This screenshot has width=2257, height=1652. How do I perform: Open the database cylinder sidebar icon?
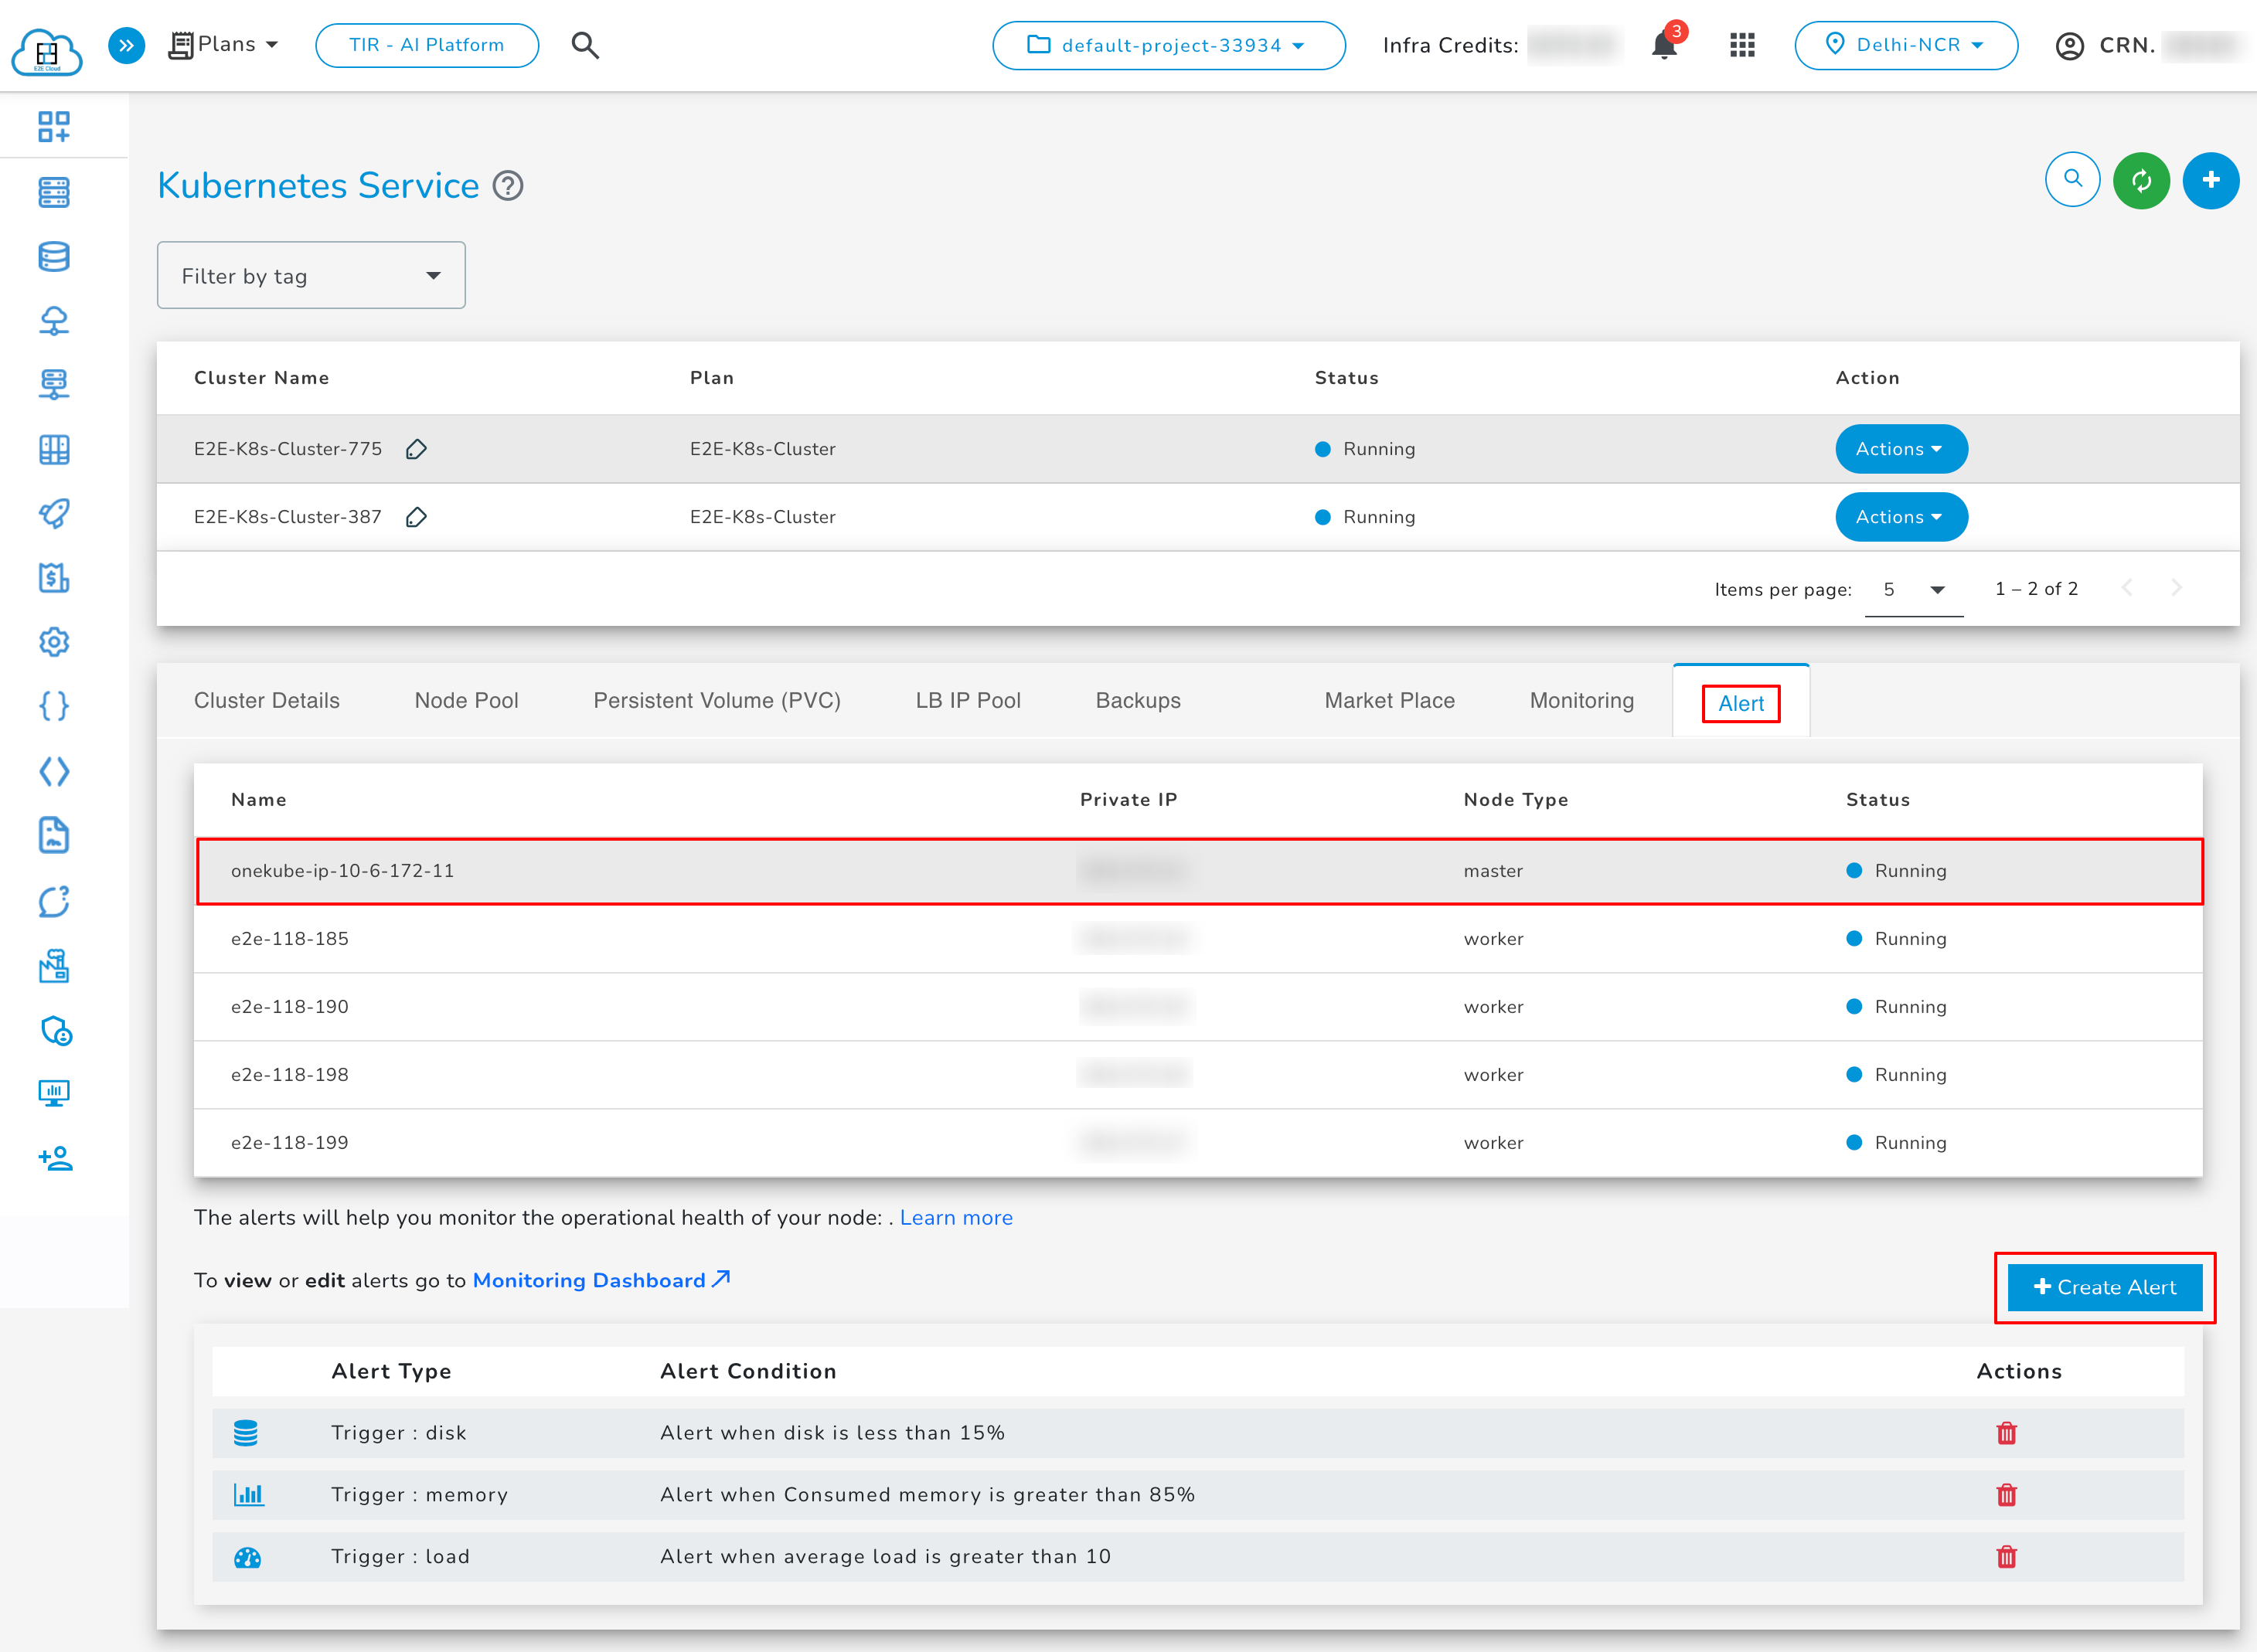tap(54, 257)
